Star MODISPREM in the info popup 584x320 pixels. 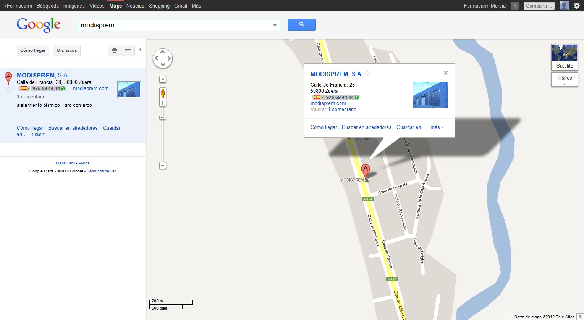point(367,74)
